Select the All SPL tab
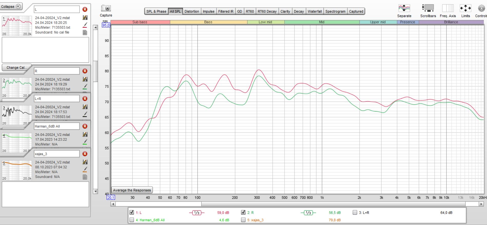487x225 pixels. click(x=175, y=11)
